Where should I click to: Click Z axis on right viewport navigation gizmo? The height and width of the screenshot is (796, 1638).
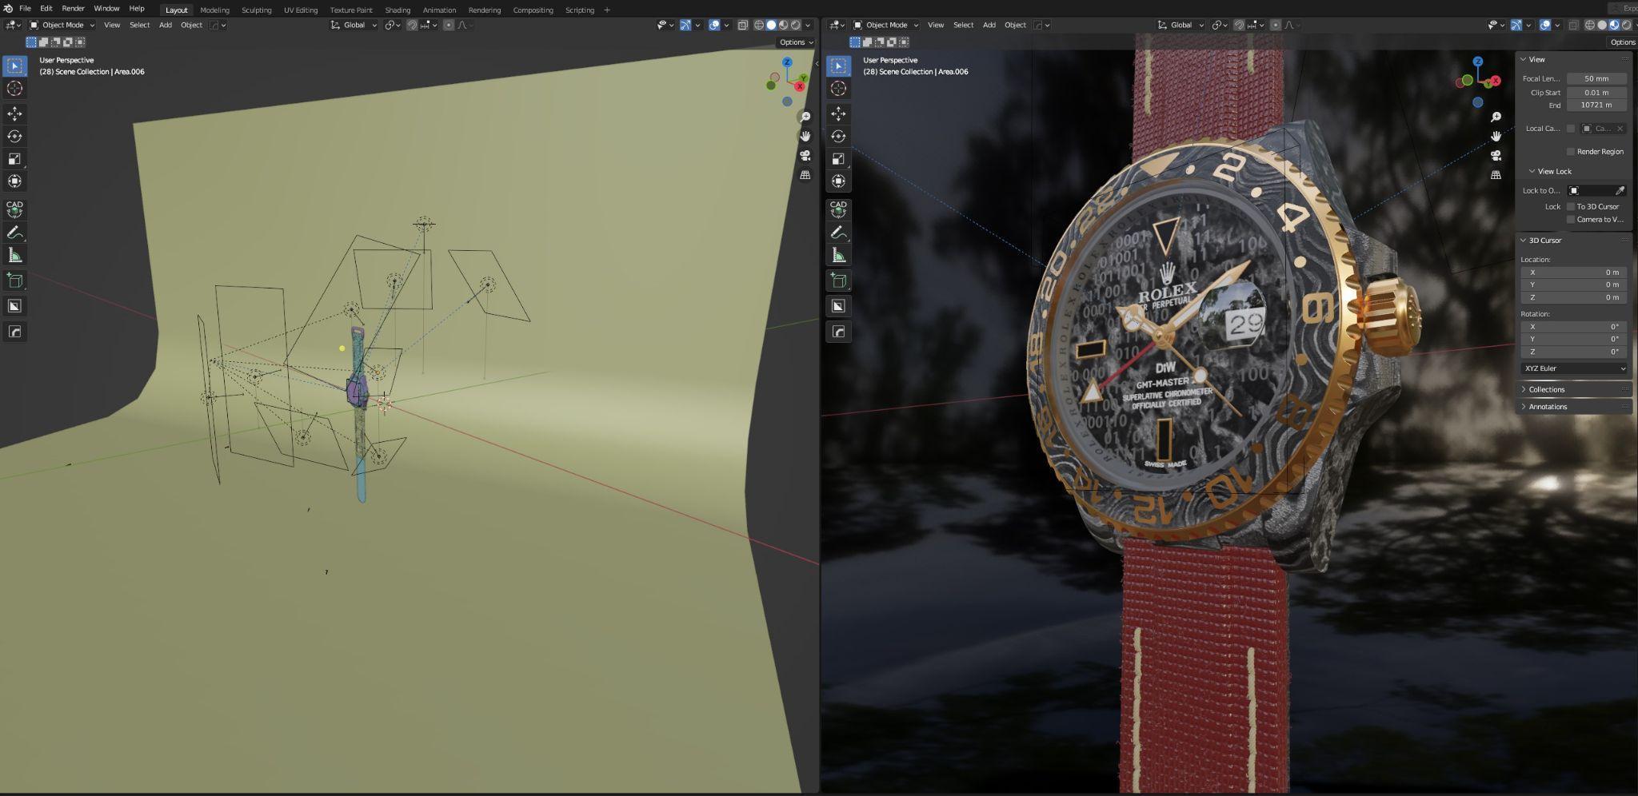(x=1478, y=62)
